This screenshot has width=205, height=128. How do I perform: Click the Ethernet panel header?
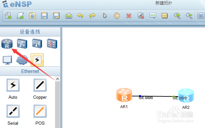[x=30, y=71]
